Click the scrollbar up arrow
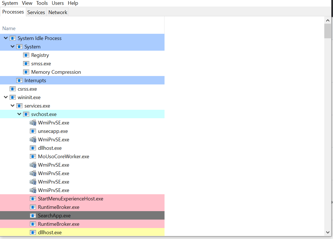 pos(328,20)
